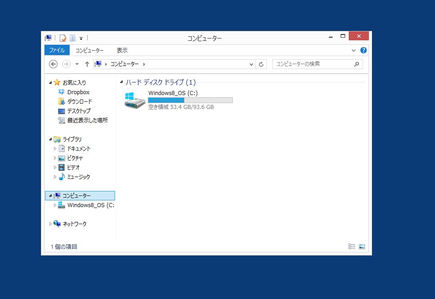Viewport: 435px width, 299px height.
Task: Go up one level with up arrow
Action: point(87,64)
